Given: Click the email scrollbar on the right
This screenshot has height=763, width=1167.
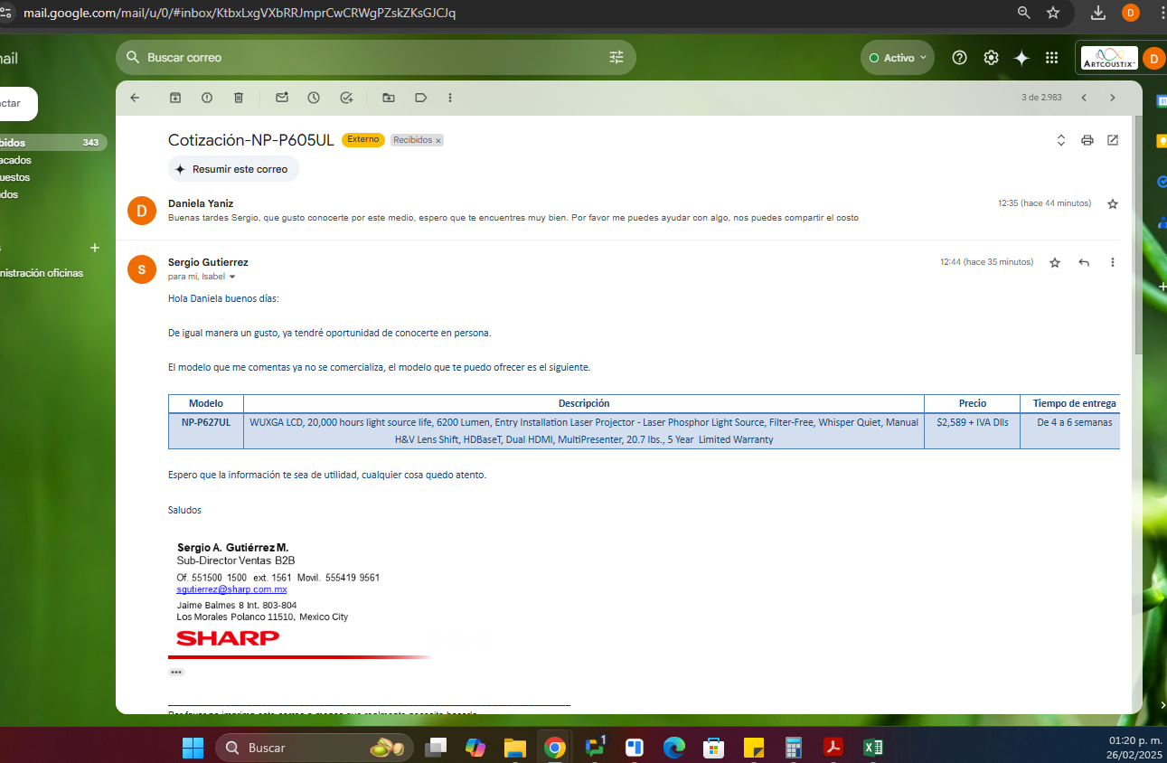Looking at the screenshot, I should (x=1138, y=235).
